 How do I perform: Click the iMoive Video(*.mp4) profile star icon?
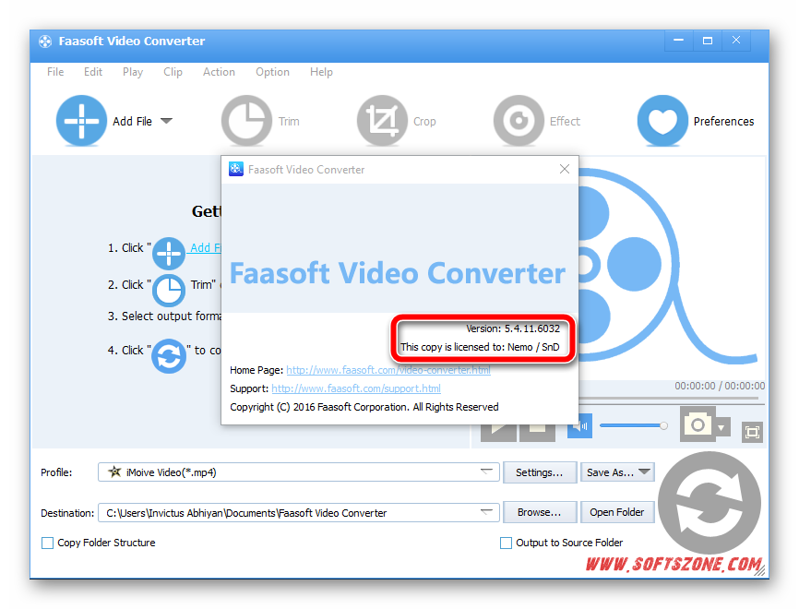pyautogui.click(x=114, y=472)
